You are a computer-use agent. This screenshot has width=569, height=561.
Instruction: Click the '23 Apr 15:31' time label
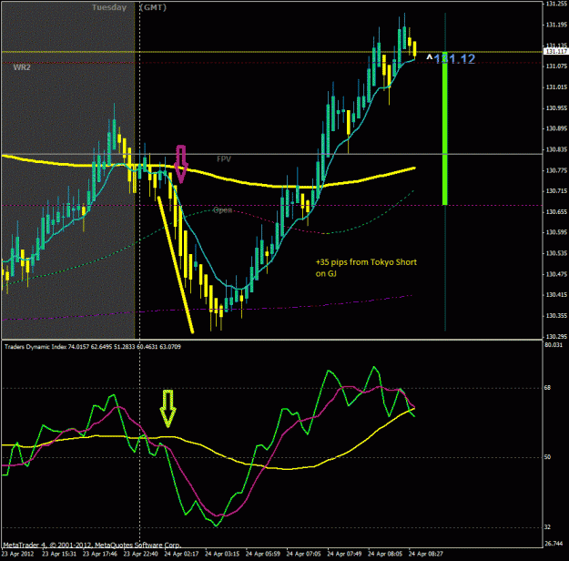tap(59, 554)
